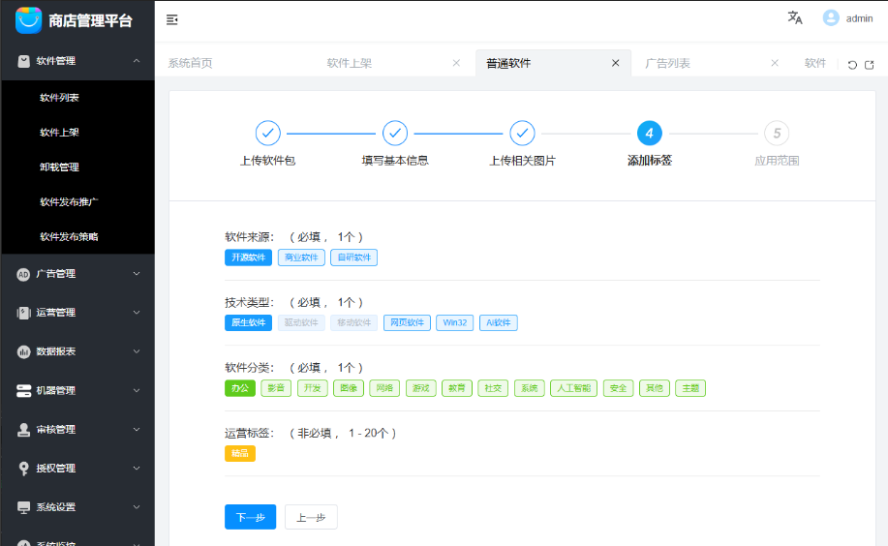
Task: Click the 广告管理 AD icon
Action: (23, 275)
